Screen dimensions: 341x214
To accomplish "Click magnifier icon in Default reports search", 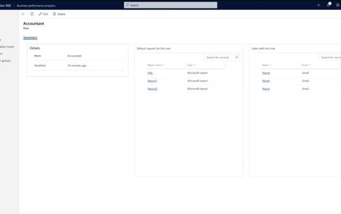I will tap(237, 57).
